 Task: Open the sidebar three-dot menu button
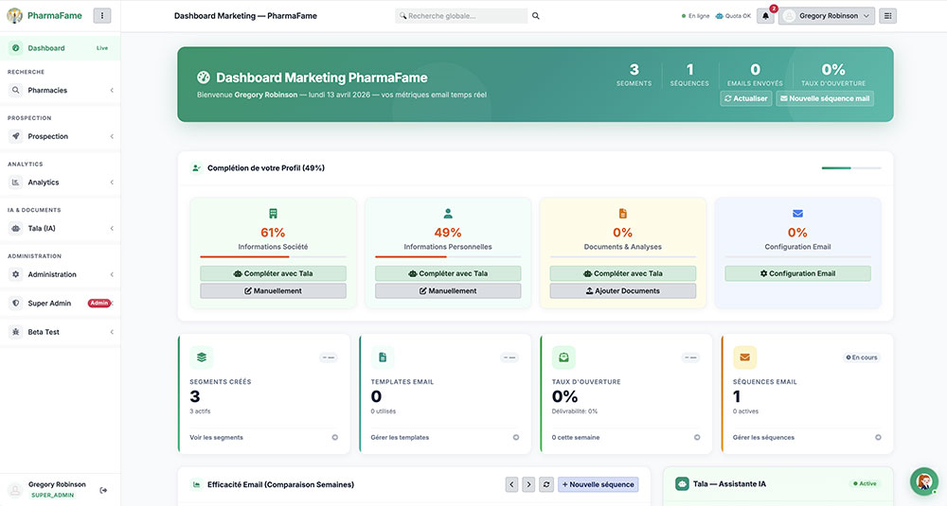(102, 16)
